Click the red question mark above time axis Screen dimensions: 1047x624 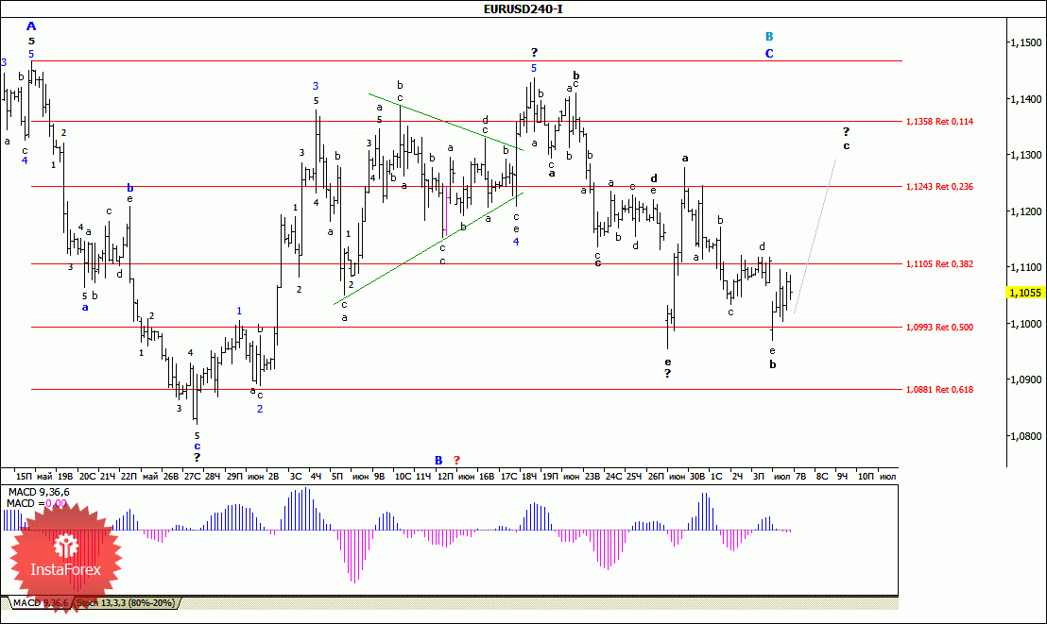click(x=456, y=460)
